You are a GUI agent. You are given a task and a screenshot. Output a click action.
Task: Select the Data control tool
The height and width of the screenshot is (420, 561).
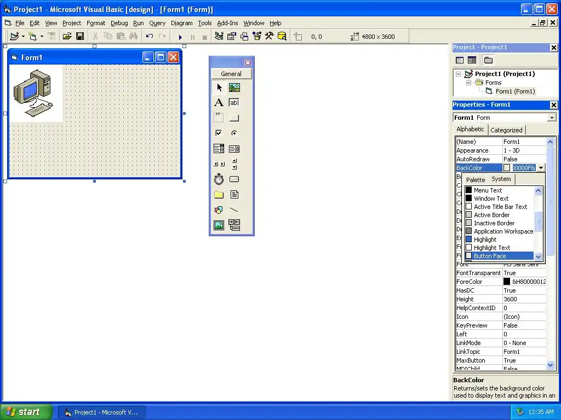pos(234,225)
